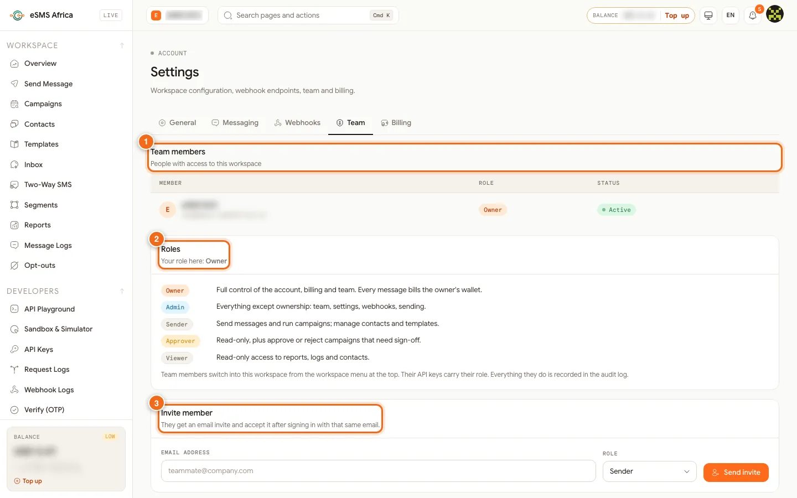
Task: Switch to the Webhooks tab
Action: [x=297, y=123]
